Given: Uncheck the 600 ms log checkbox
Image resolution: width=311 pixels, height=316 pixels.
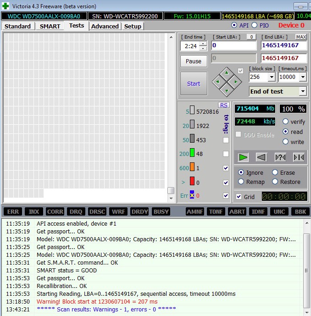Looking at the screenshot, I should pyautogui.click(x=226, y=168).
